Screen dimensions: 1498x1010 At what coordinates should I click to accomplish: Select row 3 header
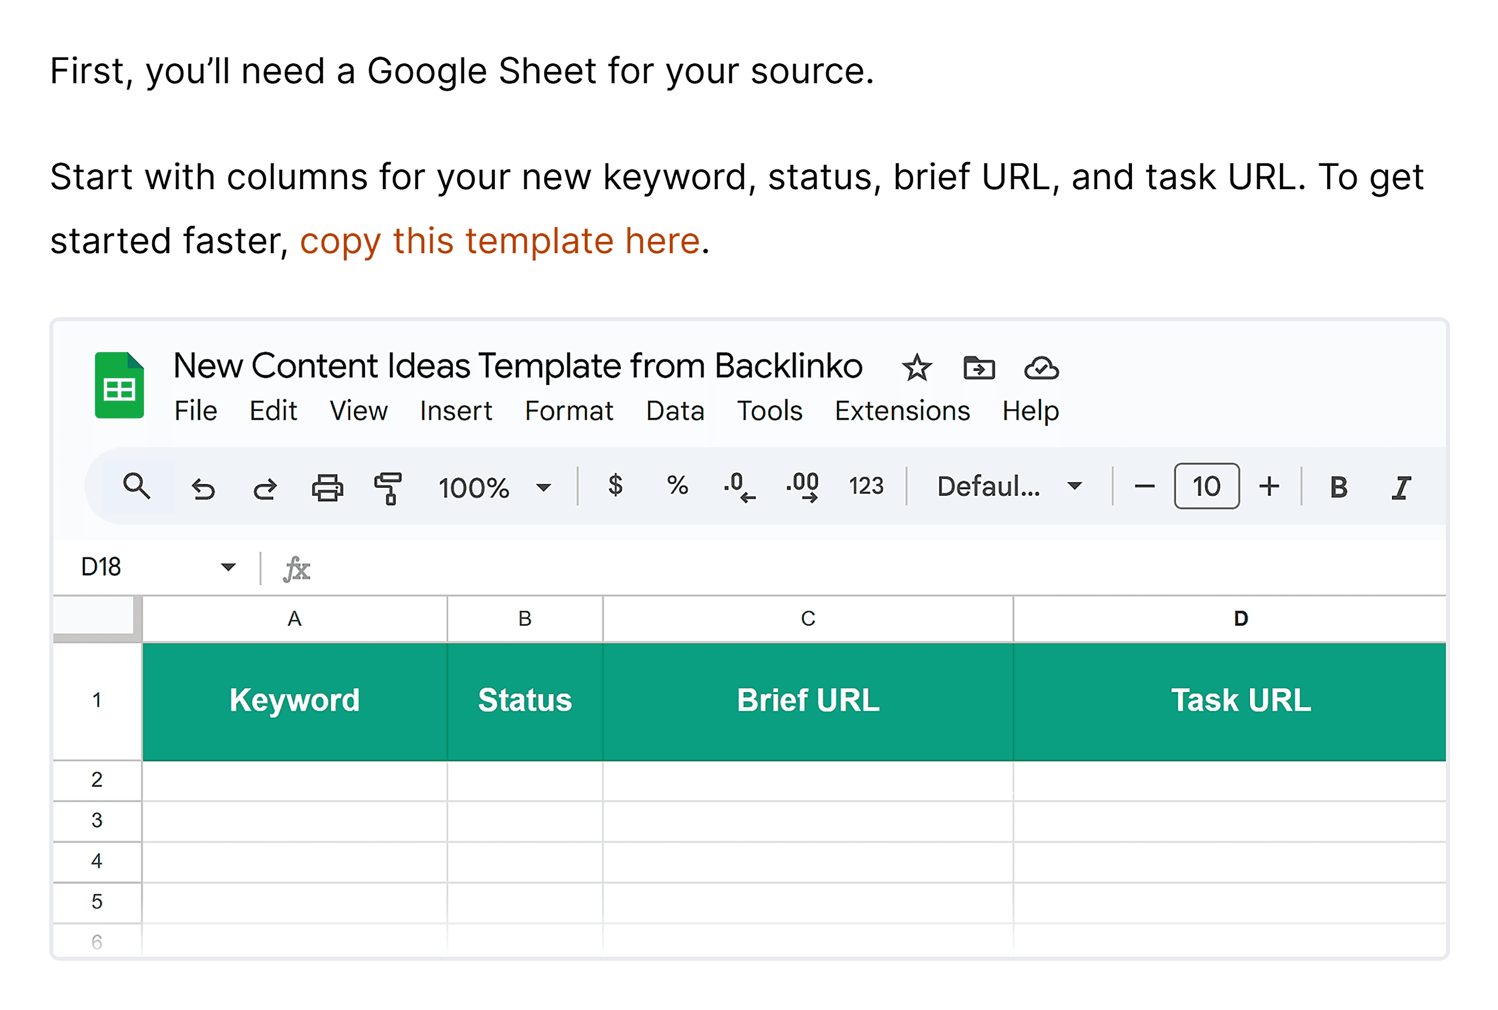coord(96,821)
